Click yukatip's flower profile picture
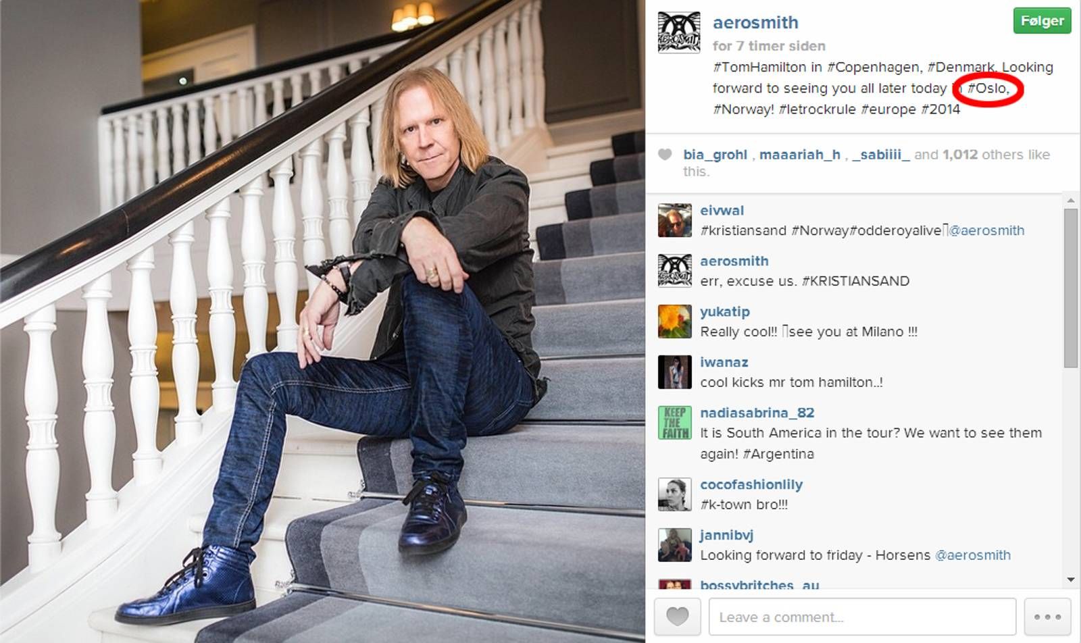Image resolution: width=1081 pixels, height=643 pixels. (x=675, y=321)
